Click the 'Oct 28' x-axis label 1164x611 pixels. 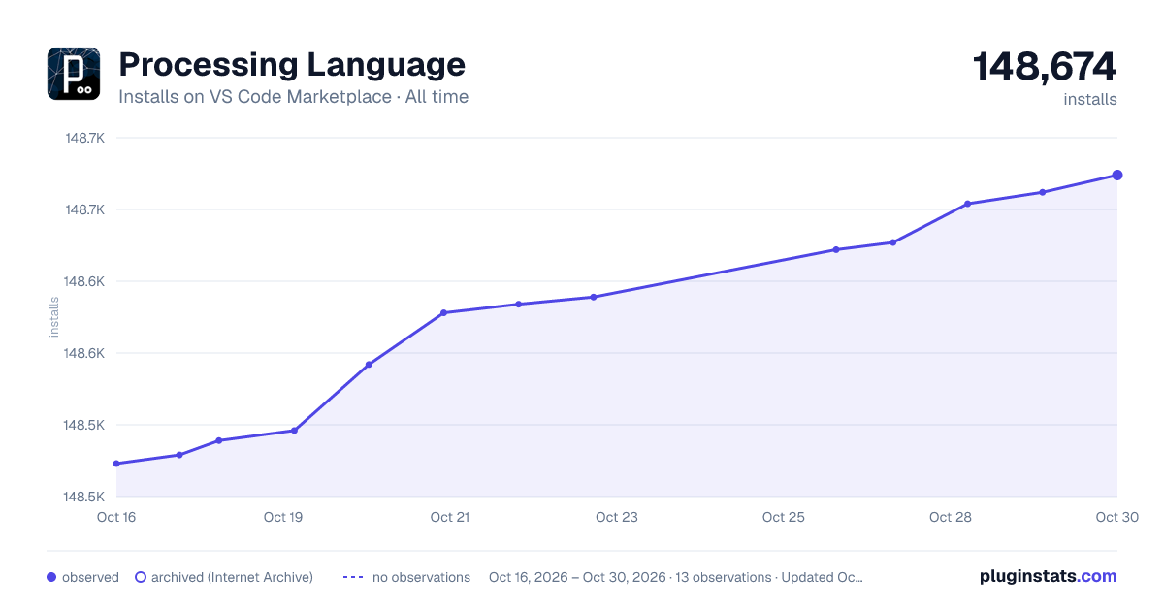[951, 517]
